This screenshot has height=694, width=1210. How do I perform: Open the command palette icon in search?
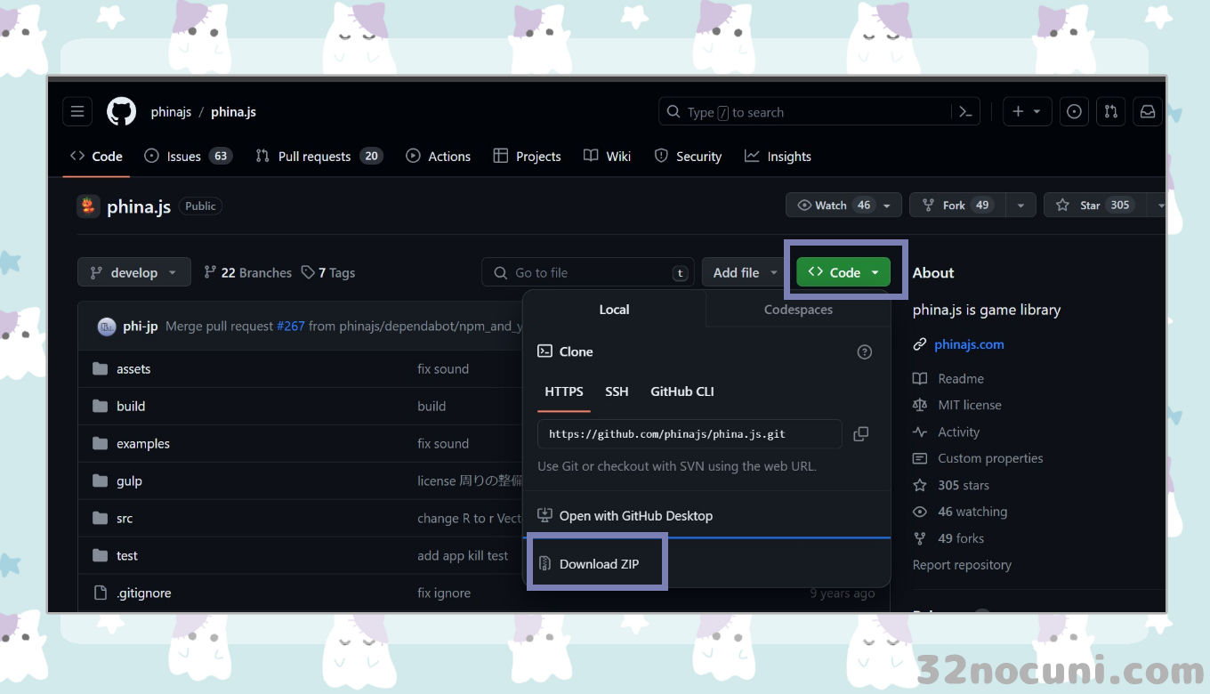pos(965,112)
